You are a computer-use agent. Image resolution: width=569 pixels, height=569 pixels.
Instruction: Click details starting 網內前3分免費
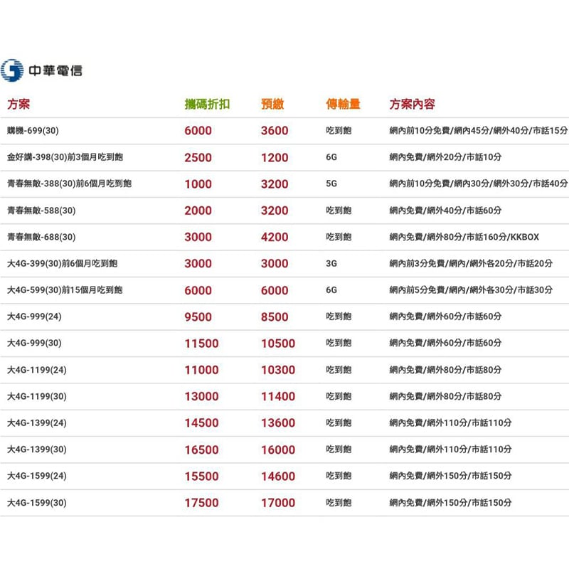tap(471, 263)
